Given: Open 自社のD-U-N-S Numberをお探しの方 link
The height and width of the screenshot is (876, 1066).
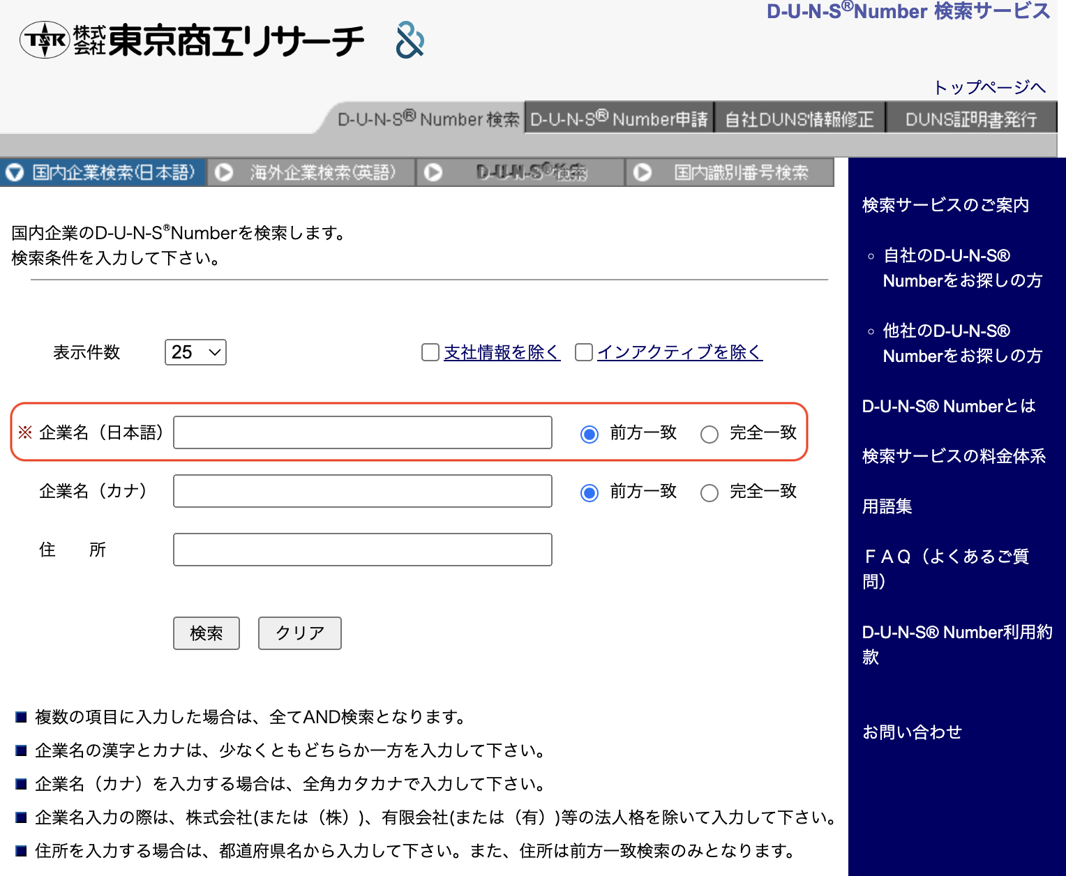Looking at the screenshot, I should 963,268.
